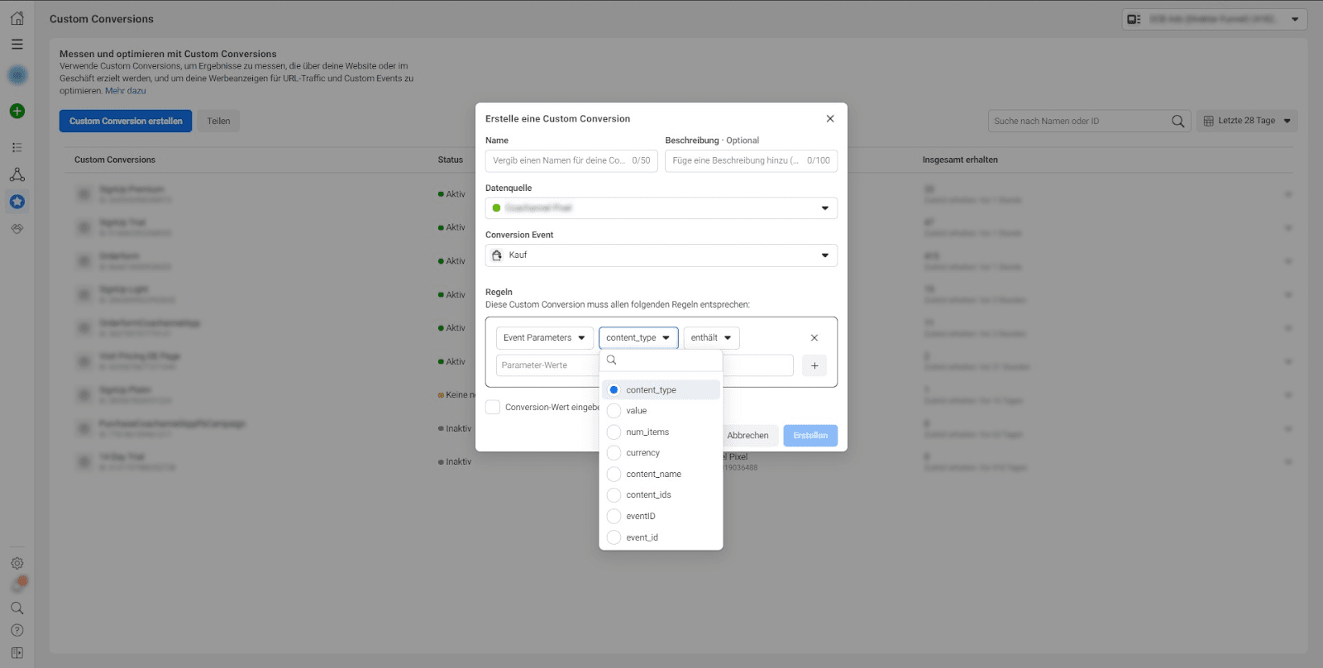Click the green plus create icon
The width and height of the screenshot is (1323, 668).
[17, 111]
